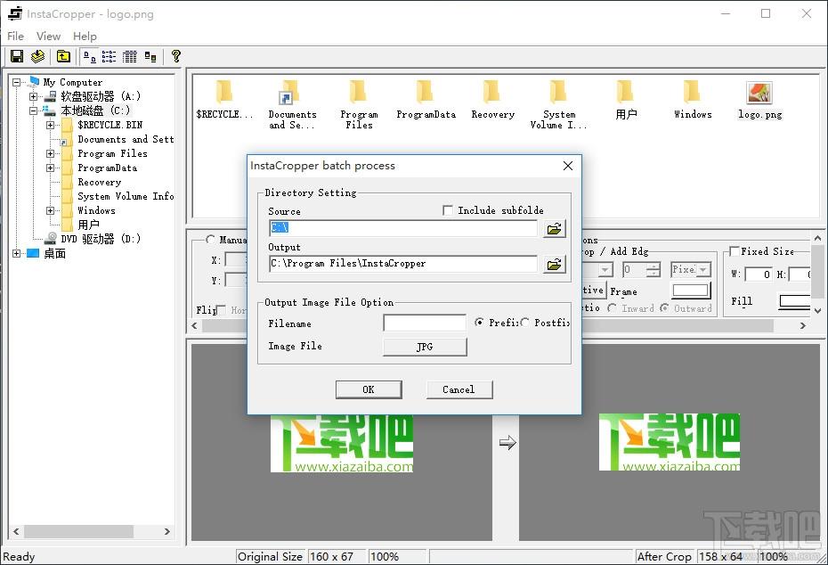Select the ProgramData folder in file pane
Image resolution: width=828 pixels, height=565 pixels.
point(426,100)
